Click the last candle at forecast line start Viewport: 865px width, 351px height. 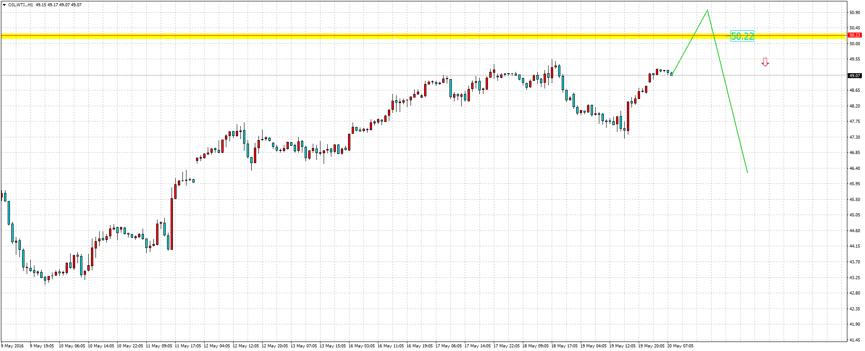click(x=671, y=74)
